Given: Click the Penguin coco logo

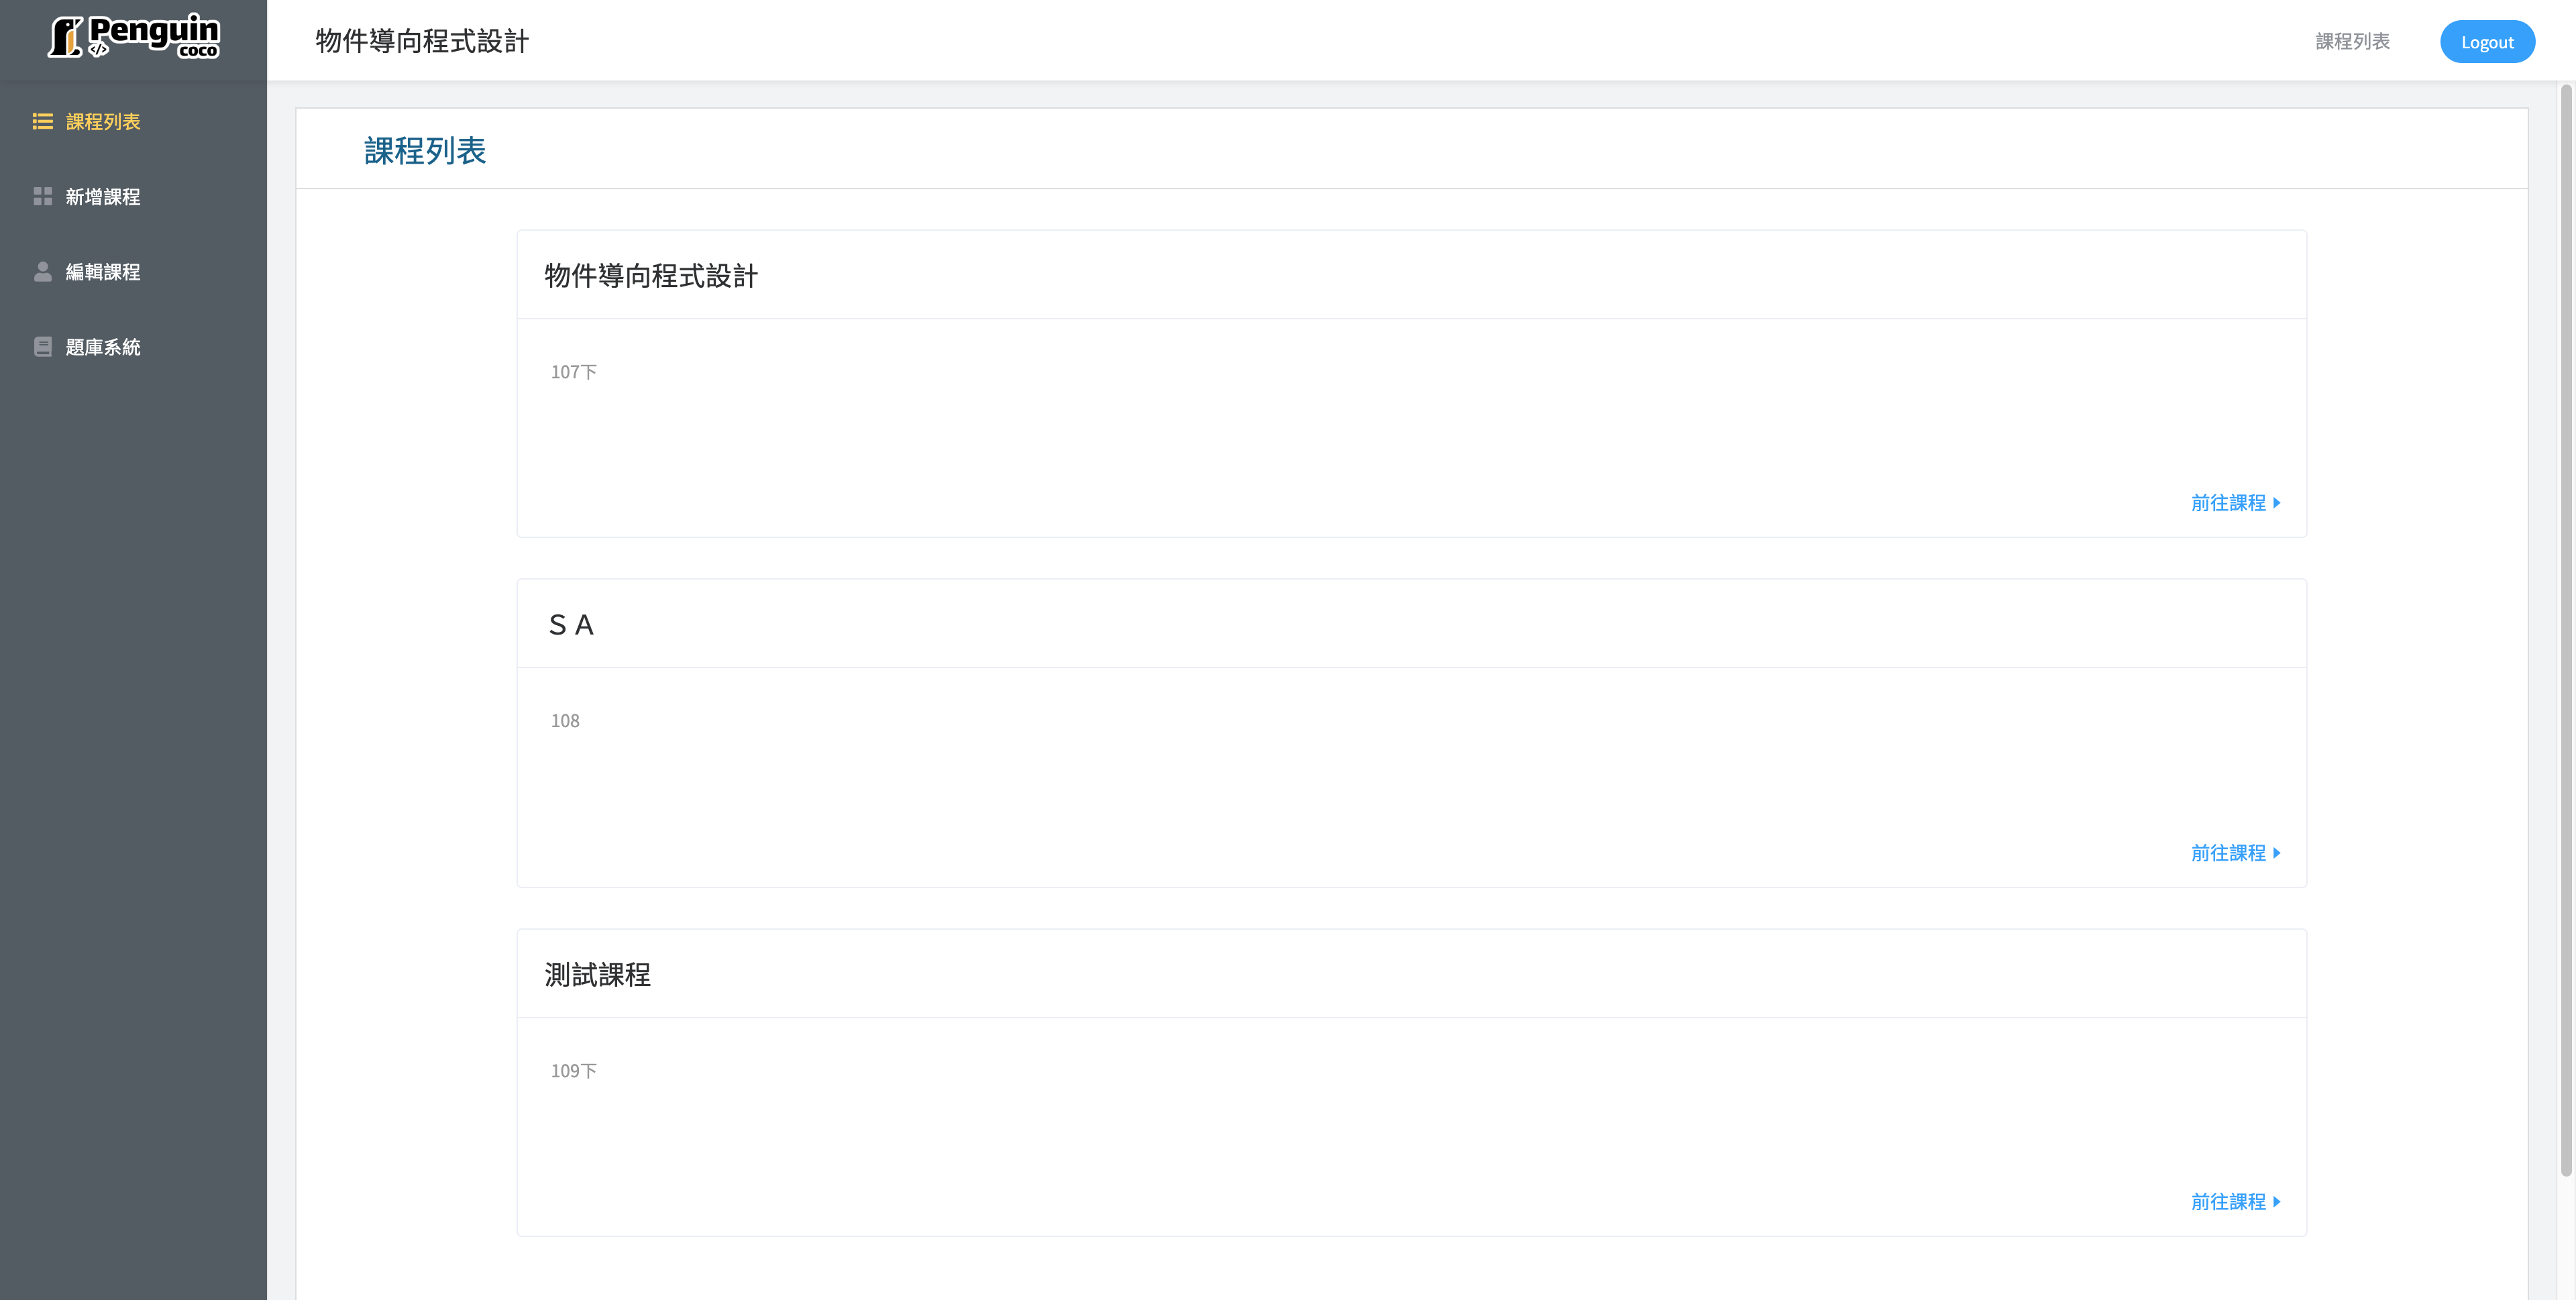Looking at the screenshot, I should (x=134, y=37).
